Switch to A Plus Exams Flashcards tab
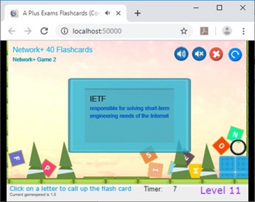Viewport: 255px width, 202px height. click(x=65, y=13)
